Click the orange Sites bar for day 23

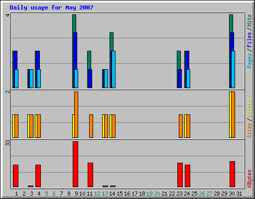[181, 126]
